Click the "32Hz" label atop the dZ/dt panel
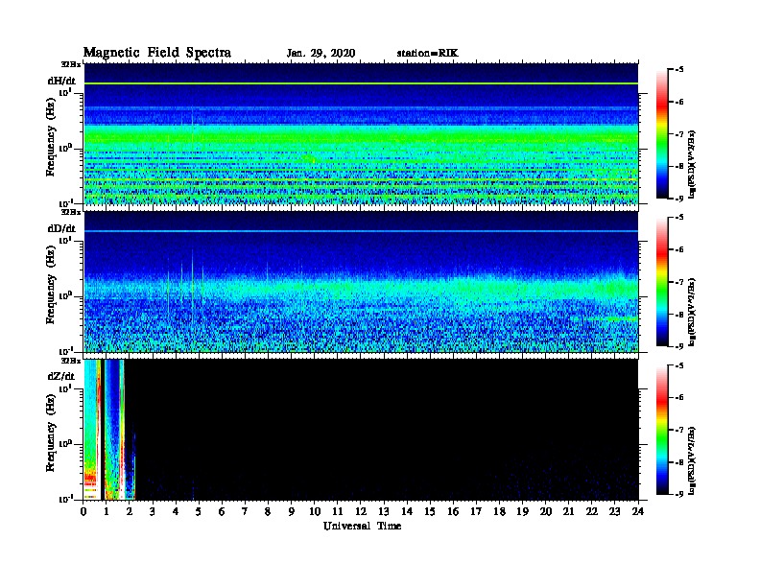 coord(71,361)
